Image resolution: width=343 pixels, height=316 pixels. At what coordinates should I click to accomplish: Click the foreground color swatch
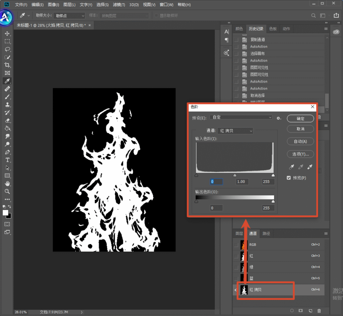[x=5, y=213]
